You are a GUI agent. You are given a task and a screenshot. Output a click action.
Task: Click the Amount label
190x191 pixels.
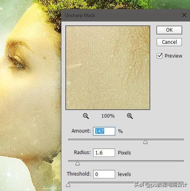pyautogui.click(x=81, y=131)
